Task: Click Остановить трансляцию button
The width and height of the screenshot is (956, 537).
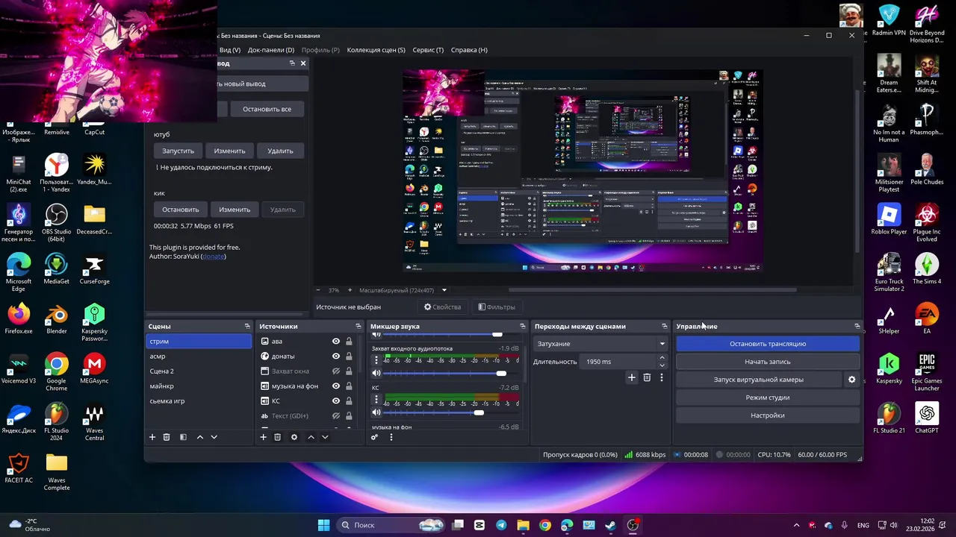Action: [768, 344]
